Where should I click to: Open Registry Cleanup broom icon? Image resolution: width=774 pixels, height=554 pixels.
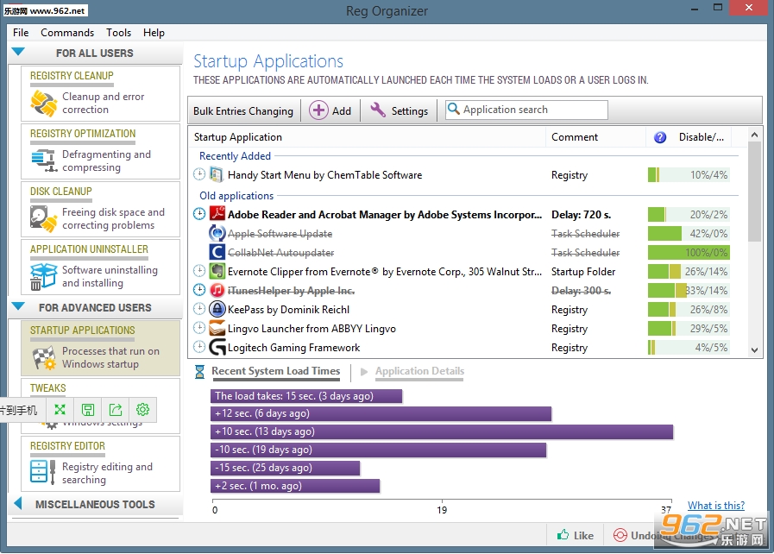point(43,104)
